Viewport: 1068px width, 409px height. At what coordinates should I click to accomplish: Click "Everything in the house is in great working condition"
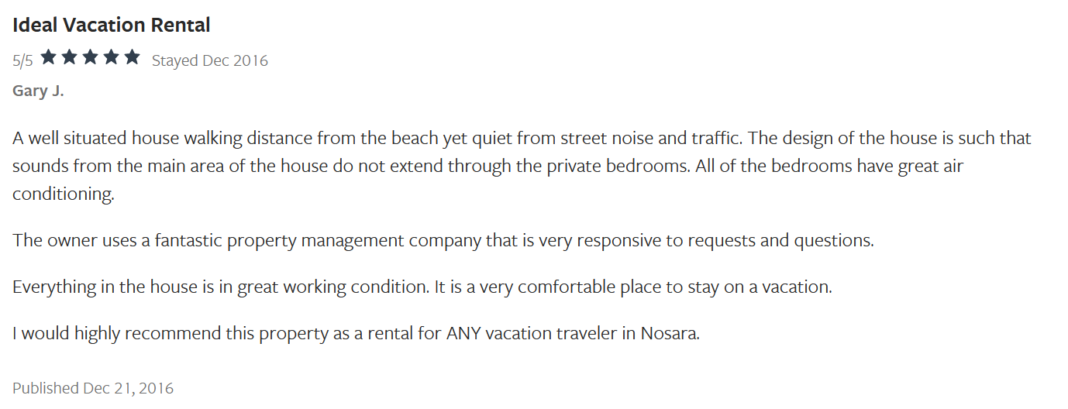pos(221,287)
